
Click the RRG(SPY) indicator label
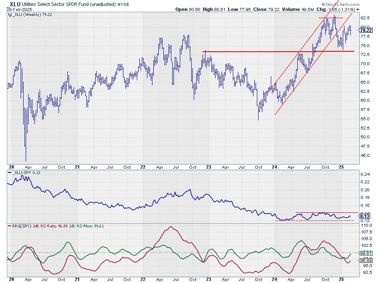tap(22, 226)
